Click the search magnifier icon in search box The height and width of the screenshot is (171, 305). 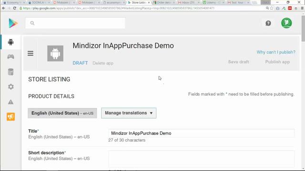click(x=32, y=23)
